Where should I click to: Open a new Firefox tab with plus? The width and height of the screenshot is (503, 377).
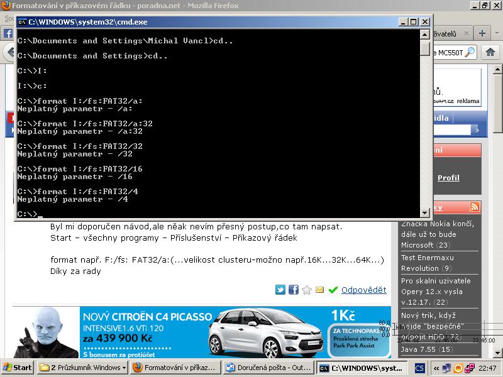click(x=482, y=33)
